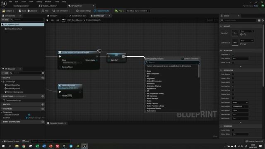This screenshot has width=265, height=149.
Task: Add new variable via Variables plus icon
Action: pos(43,109)
